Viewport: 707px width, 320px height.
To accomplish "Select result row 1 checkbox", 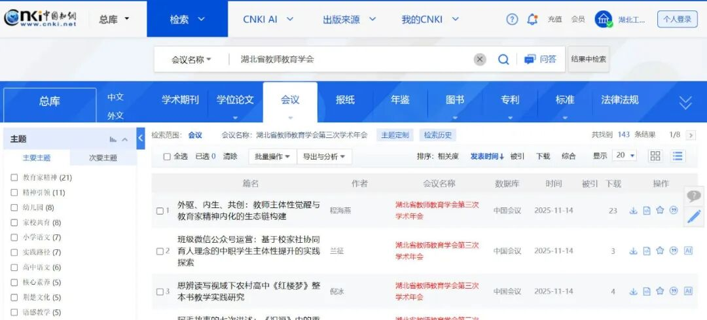I will 160,211.
